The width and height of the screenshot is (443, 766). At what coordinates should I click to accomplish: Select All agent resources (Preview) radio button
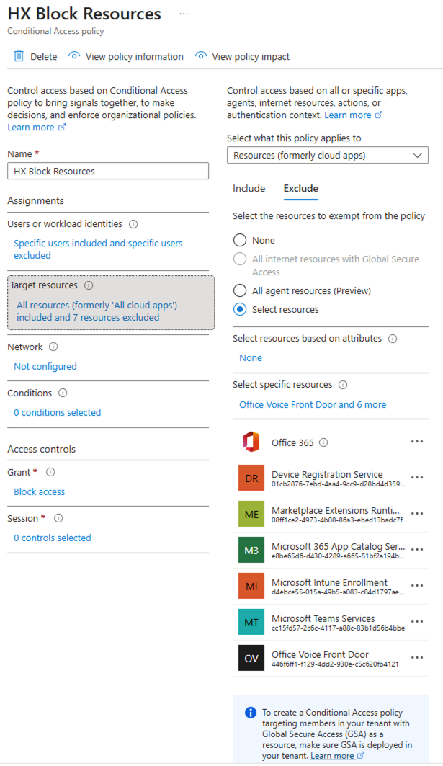(x=240, y=290)
